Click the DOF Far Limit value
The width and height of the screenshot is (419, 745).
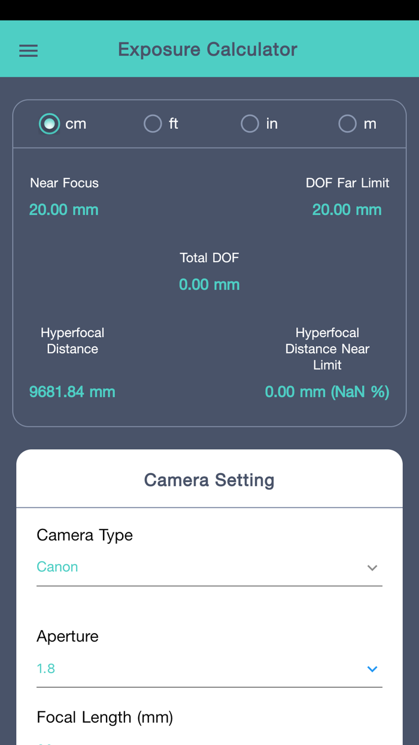click(x=347, y=210)
